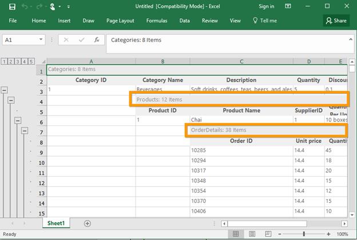Undo the last action
This screenshot has width=357, height=240.
(x=25, y=7)
